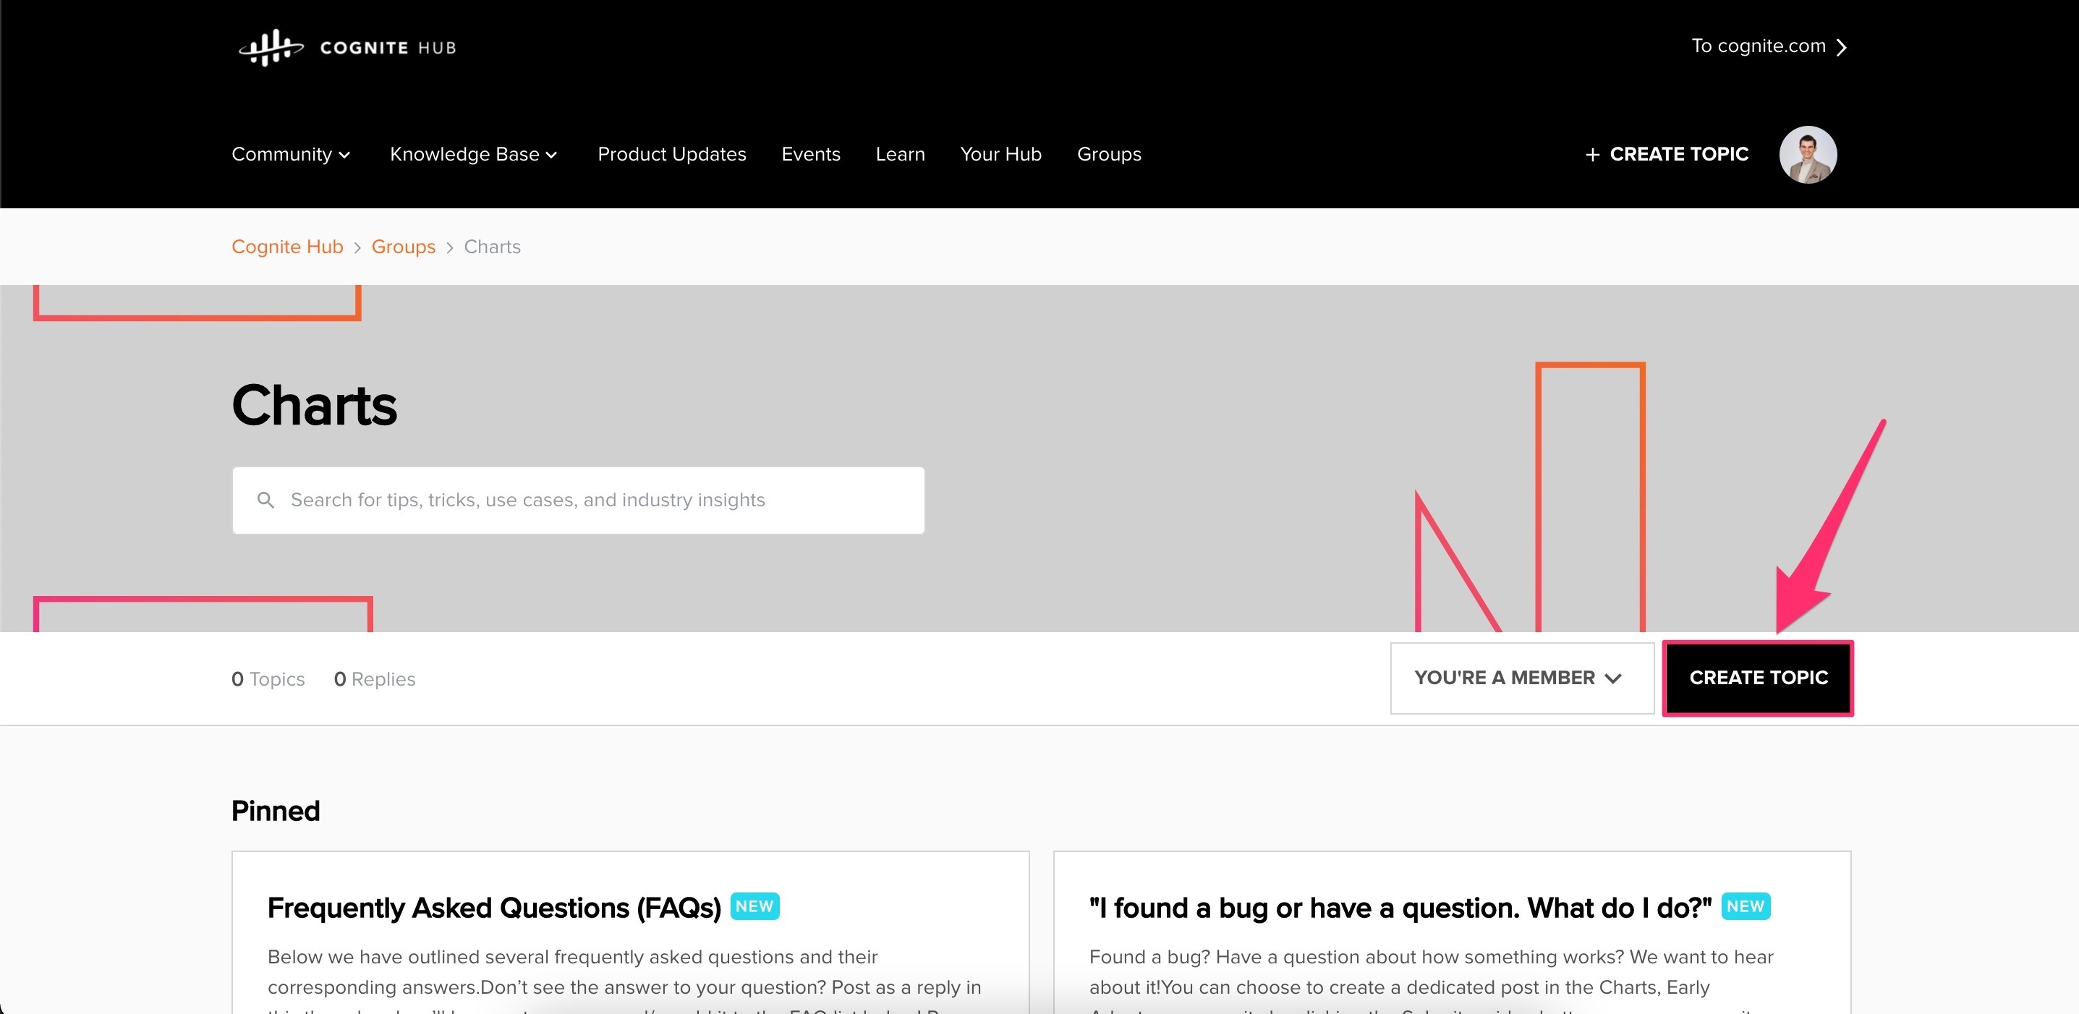Click the 0 Topics counter

pyautogui.click(x=268, y=679)
